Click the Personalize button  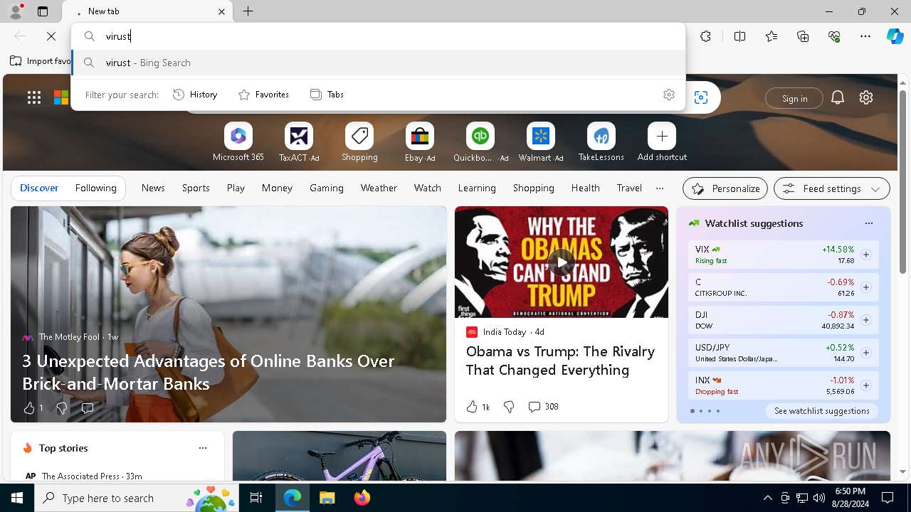725,188
